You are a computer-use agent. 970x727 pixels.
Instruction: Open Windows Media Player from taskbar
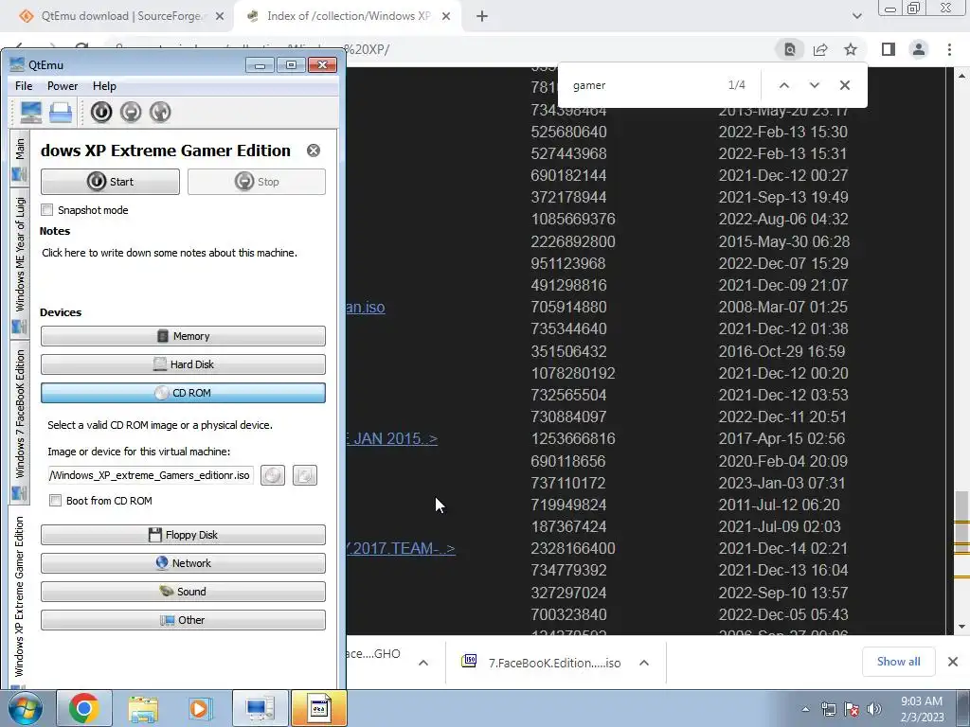(199, 708)
